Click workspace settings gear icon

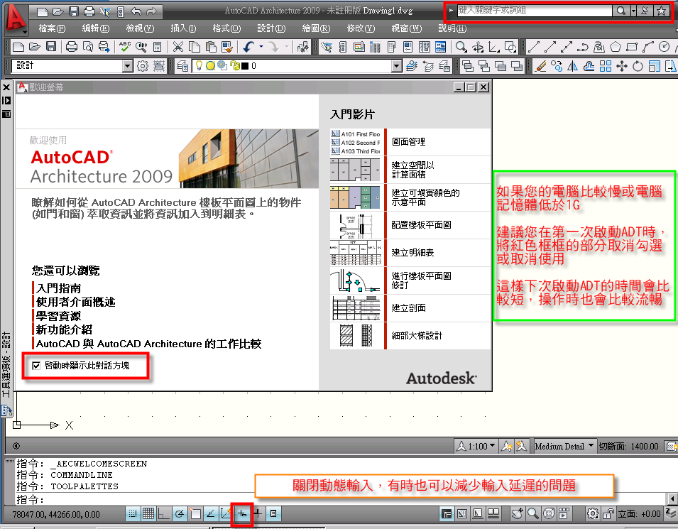pos(142,66)
